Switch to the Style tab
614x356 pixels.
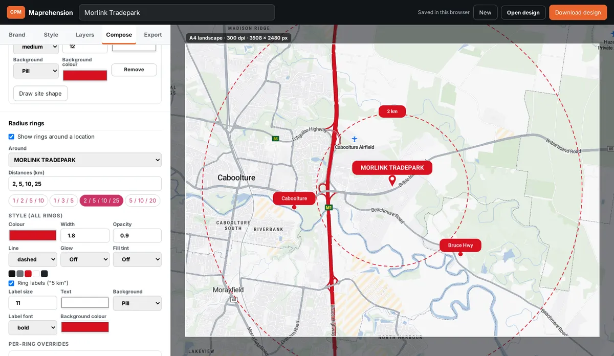pyautogui.click(x=51, y=35)
